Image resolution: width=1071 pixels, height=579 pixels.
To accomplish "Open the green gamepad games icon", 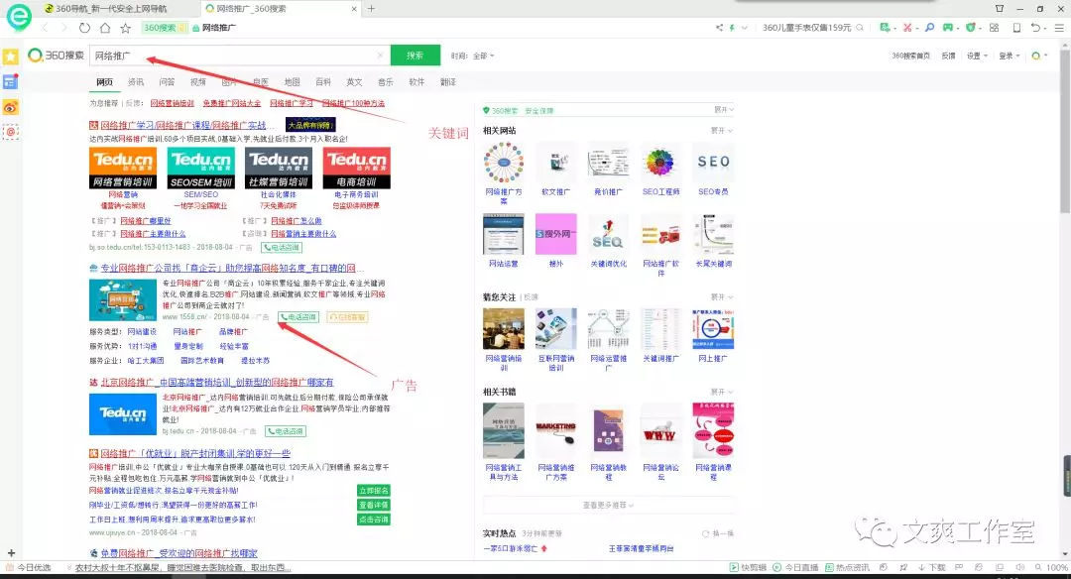I will coord(948,28).
